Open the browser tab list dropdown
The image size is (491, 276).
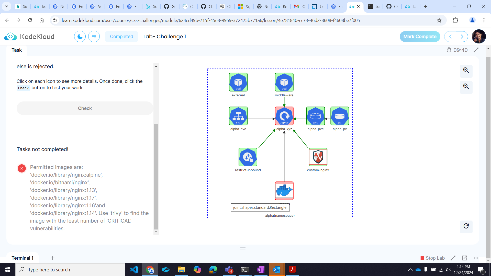(6, 6)
